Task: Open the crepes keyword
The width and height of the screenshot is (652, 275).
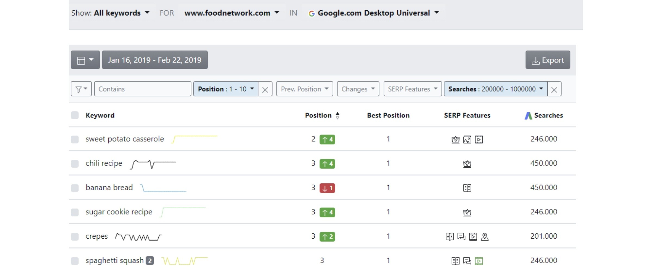Action: (97, 236)
